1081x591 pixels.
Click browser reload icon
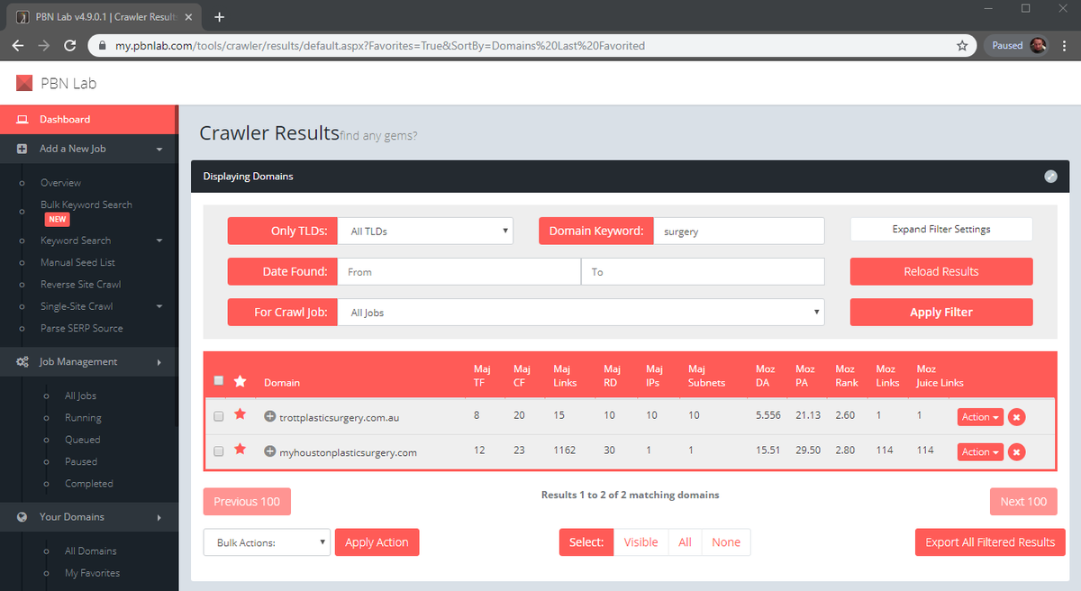(70, 45)
